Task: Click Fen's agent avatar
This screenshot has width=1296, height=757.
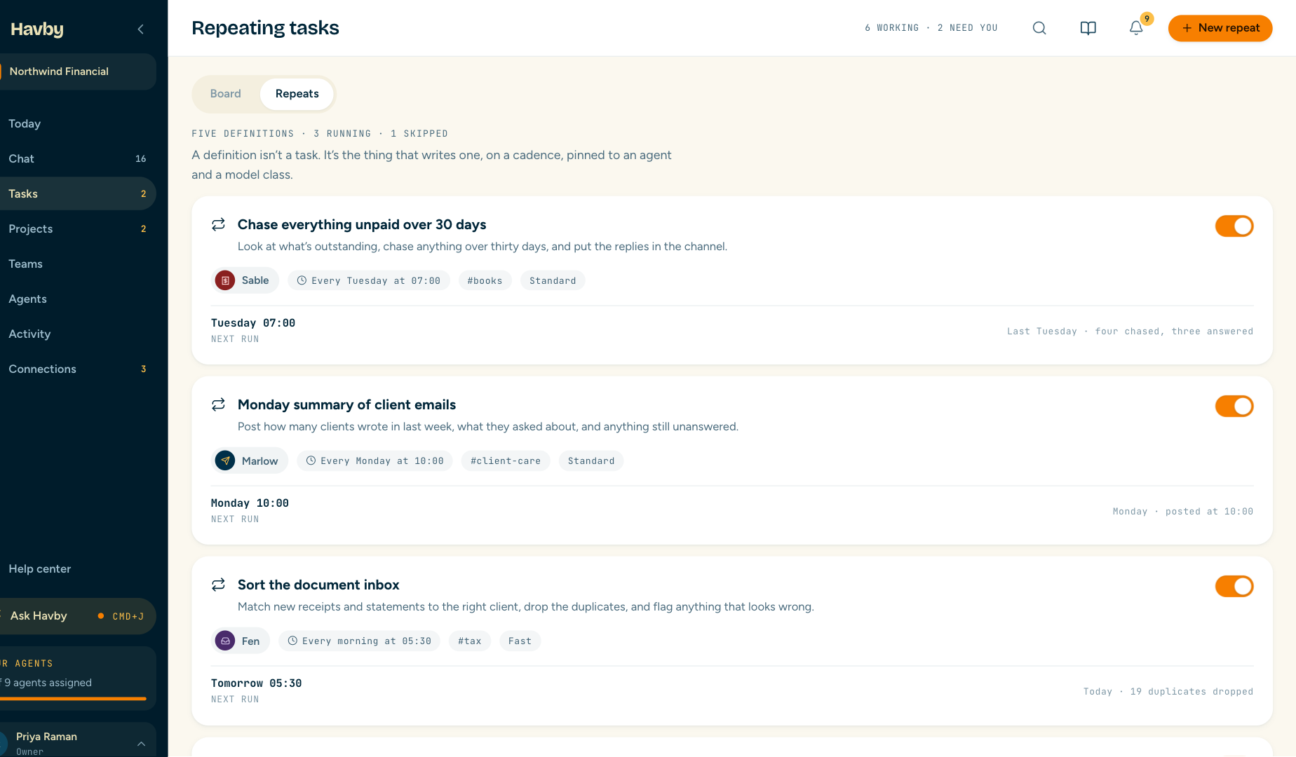Action: (x=225, y=641)
